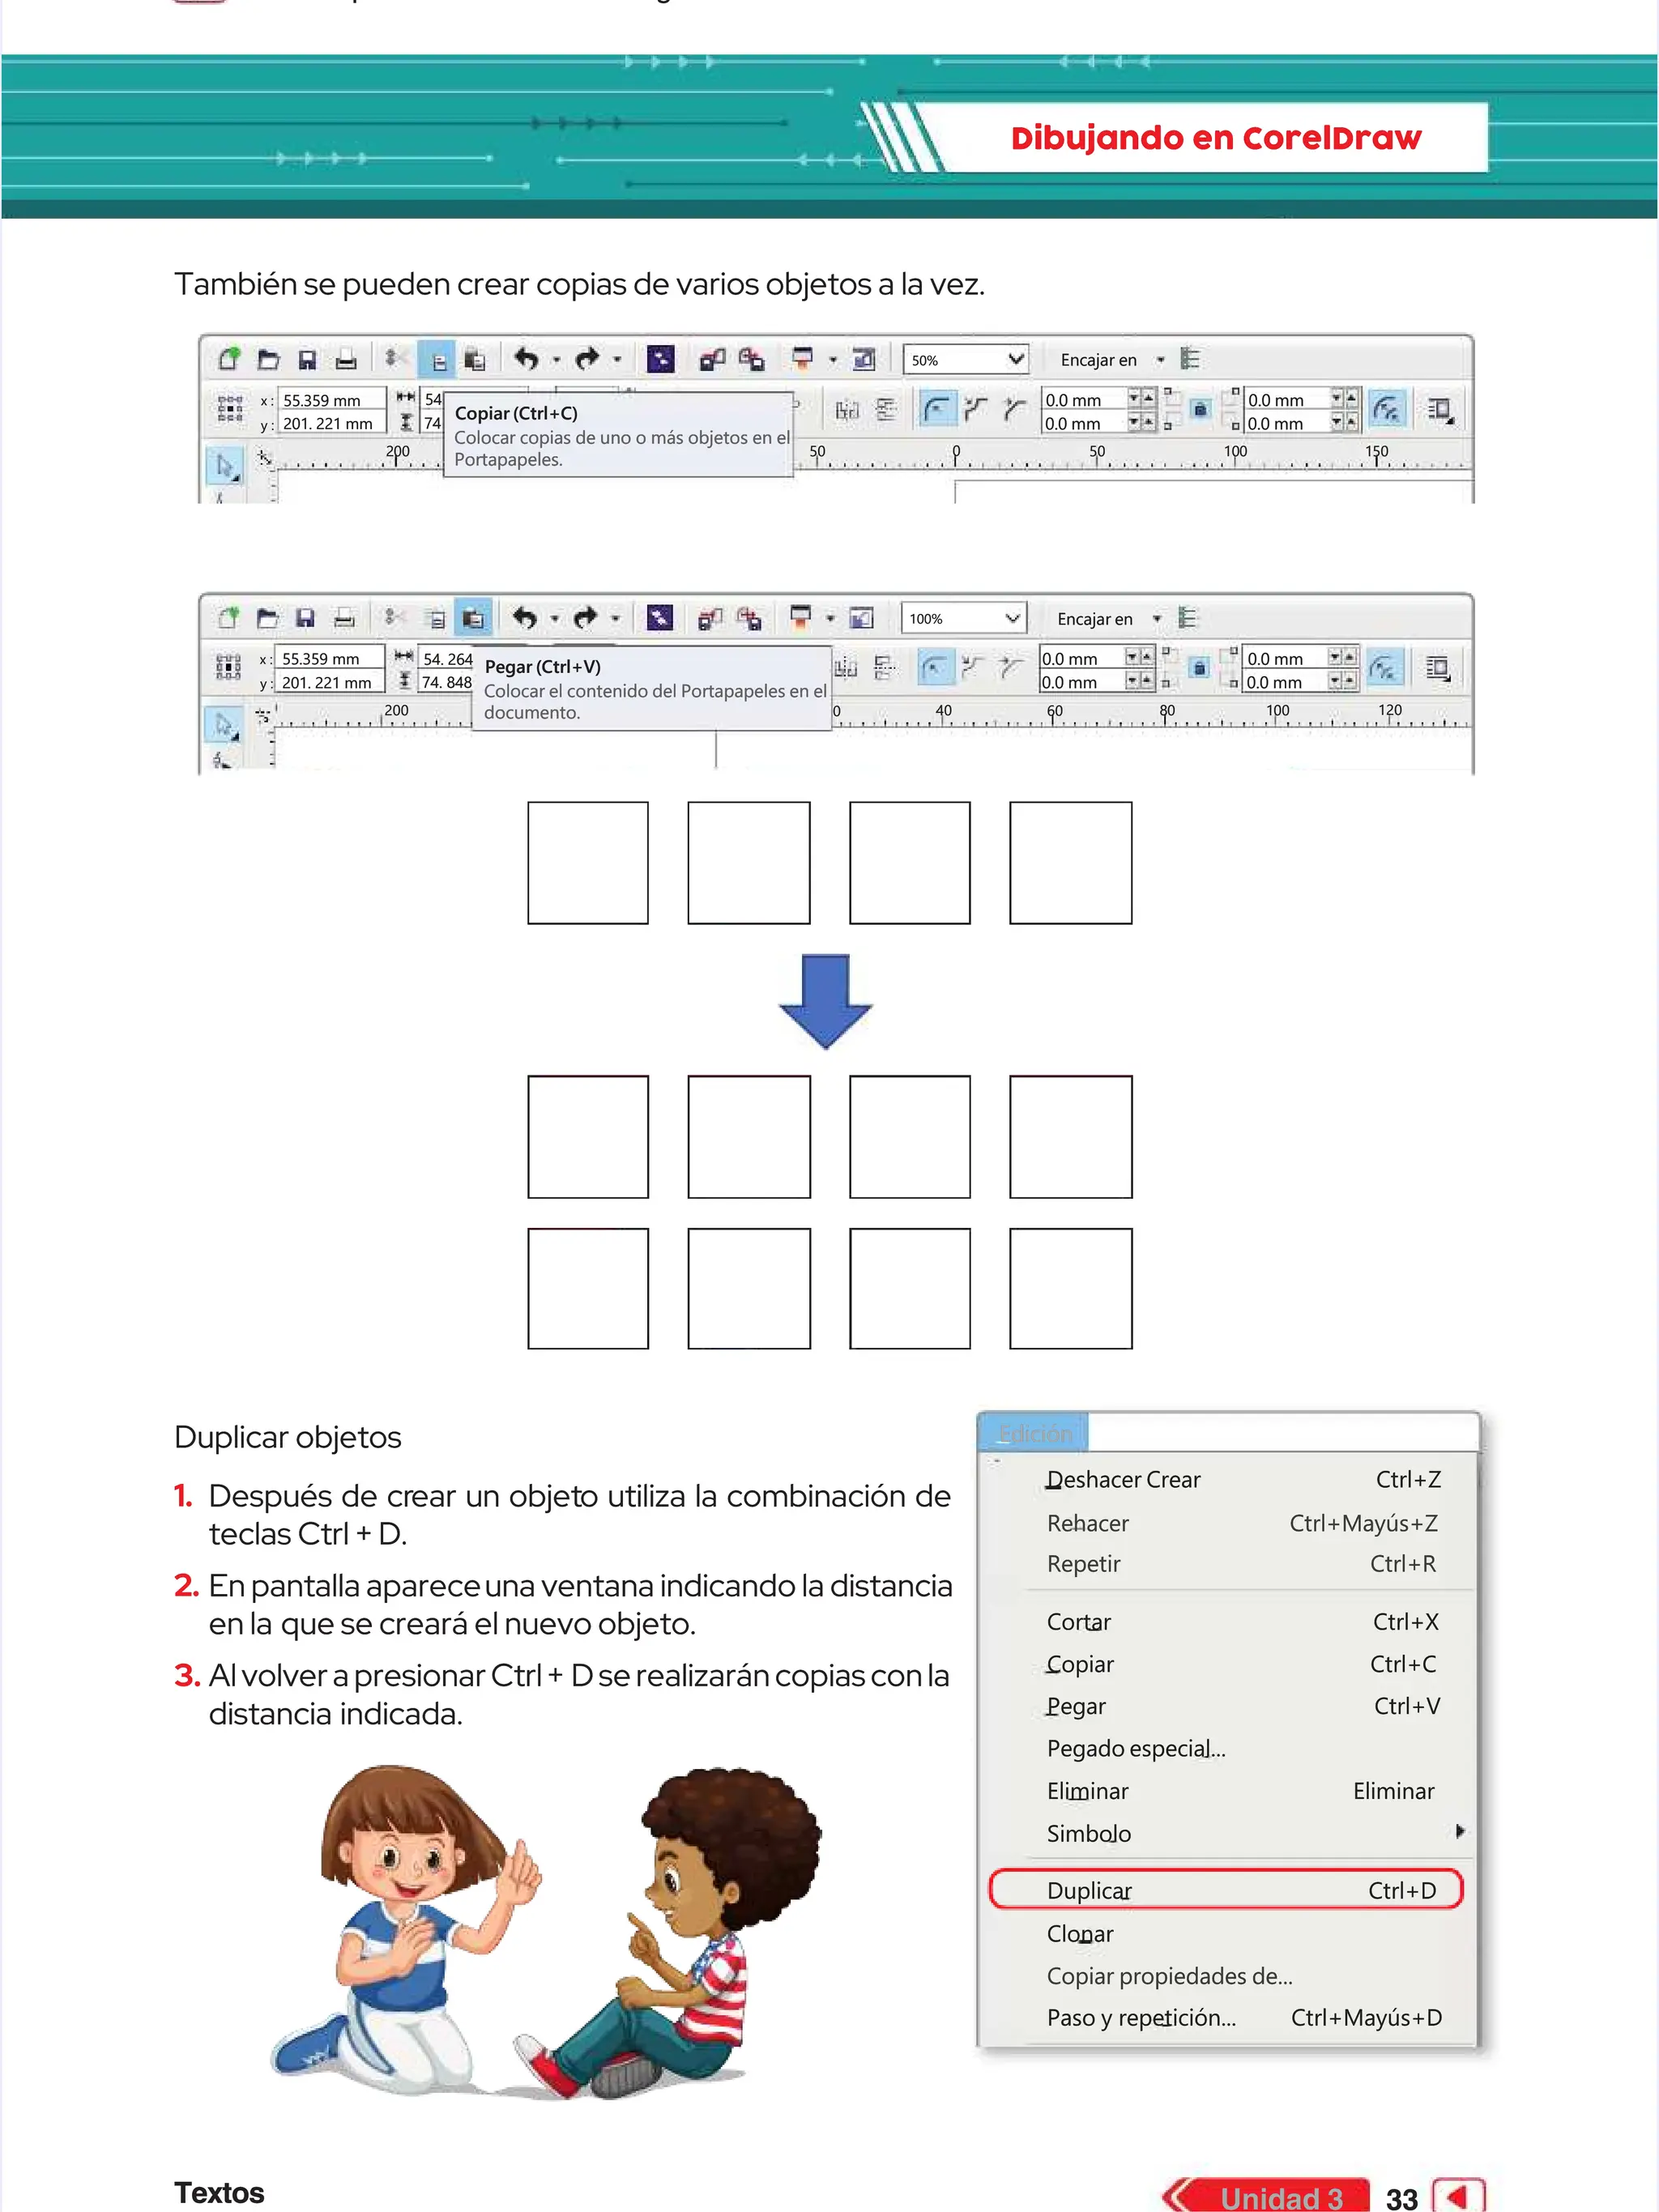Image resolution: width=1659 pixels, height=2212 pixels.
Task: Click Save icon in 100% zoom toolbar
Action: pyautogui.click(x=305, y=618)
